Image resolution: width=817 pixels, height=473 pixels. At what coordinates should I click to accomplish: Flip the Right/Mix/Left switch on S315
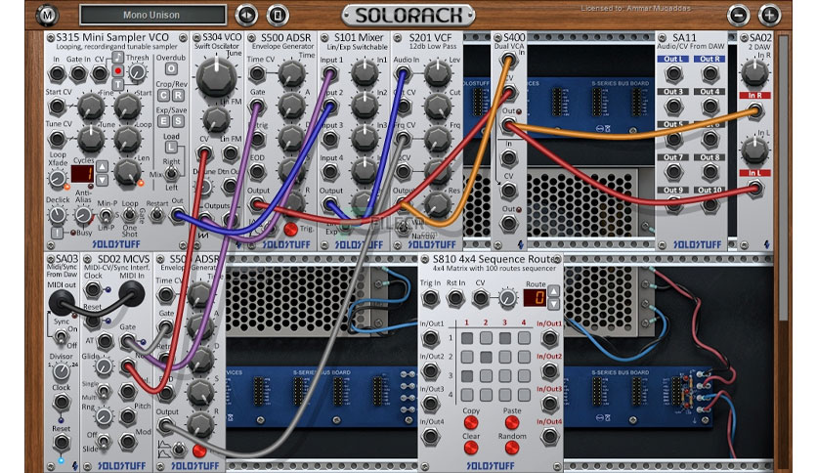point(171,174)
